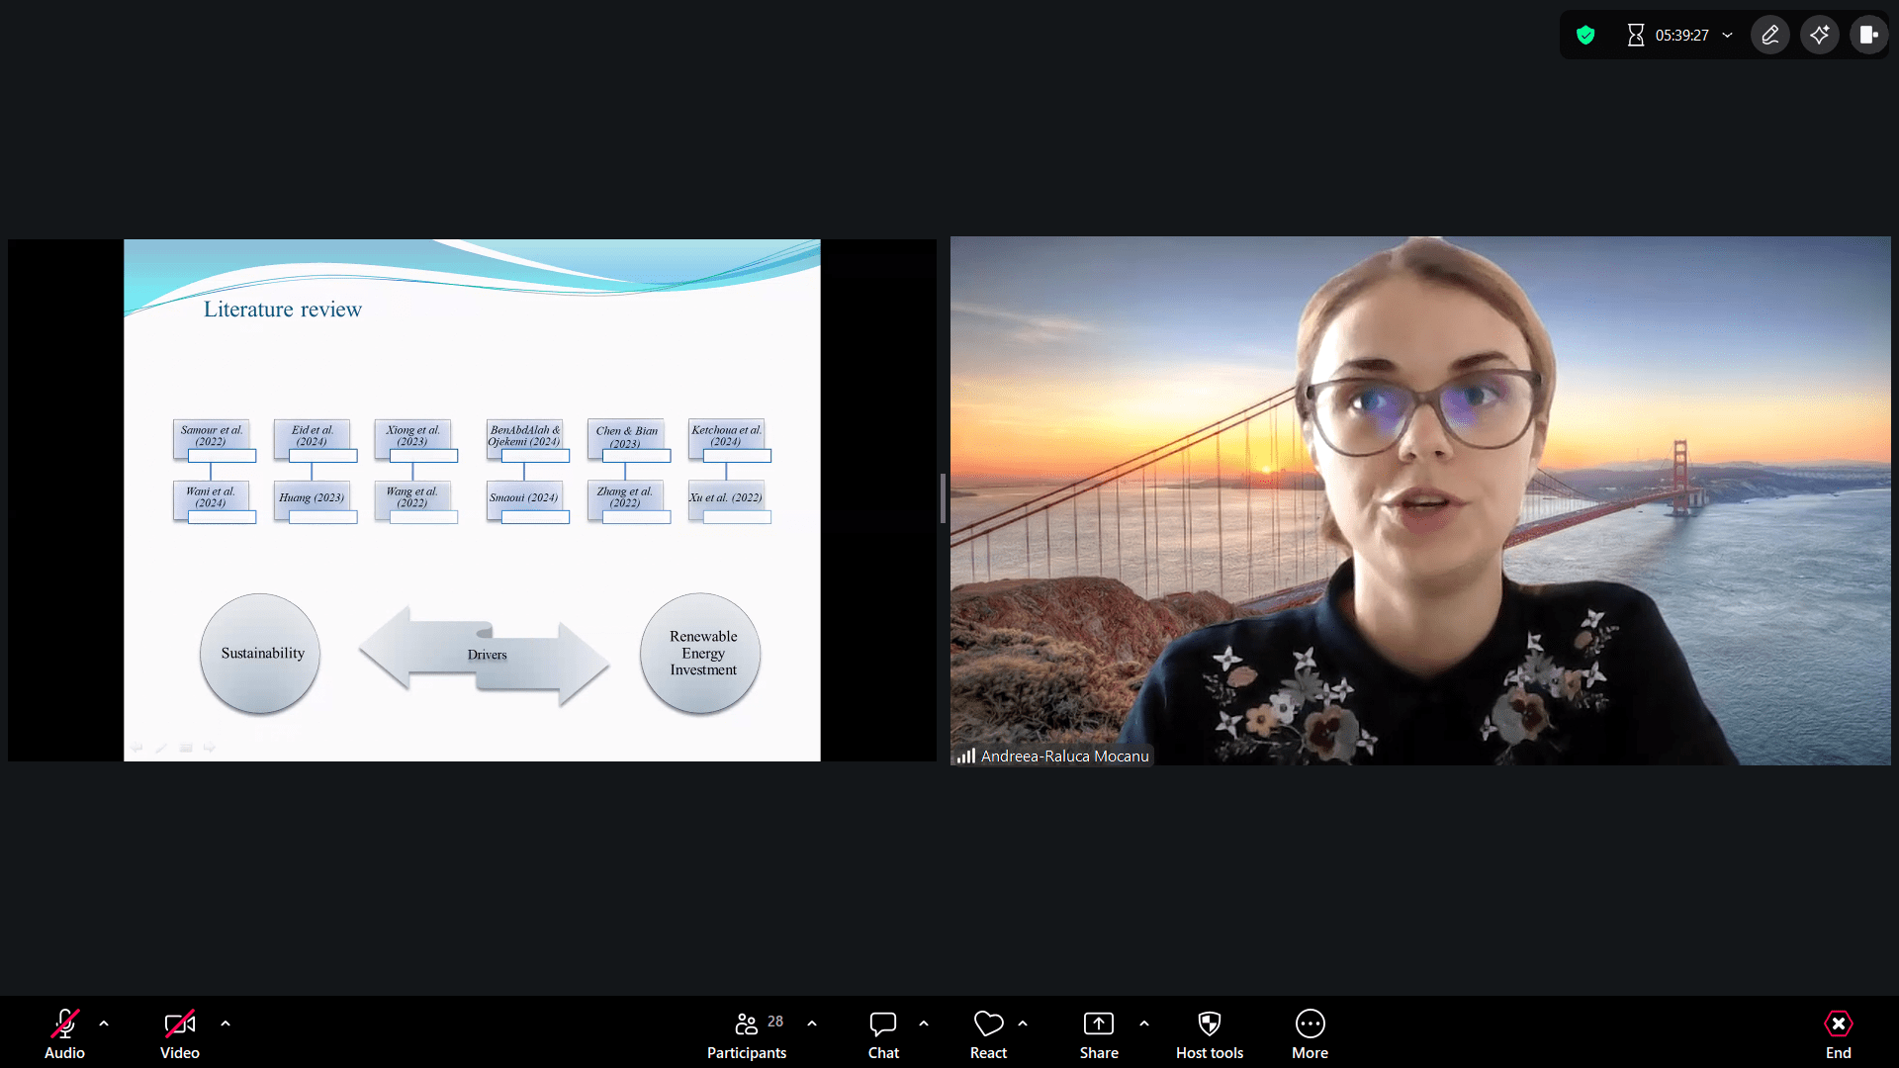Open the Participants panel
This screenshot has height=1068, width=1899.
pyautogui.click(x=747, y=1032)
